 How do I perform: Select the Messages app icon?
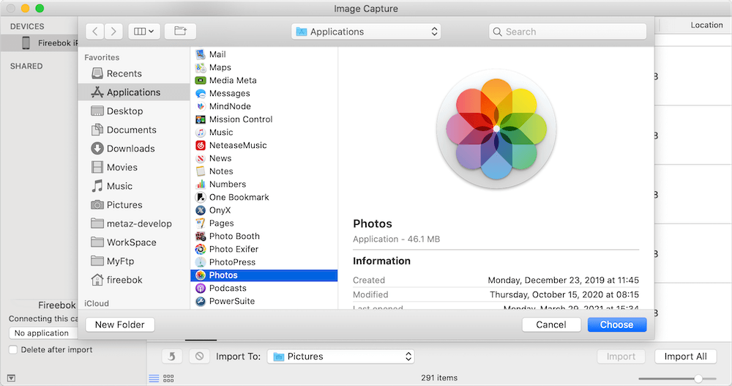tap(201, 94)
